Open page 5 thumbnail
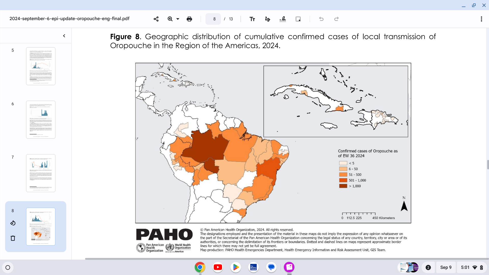Viewport: 489px width, 275px height. coord(41,66)
